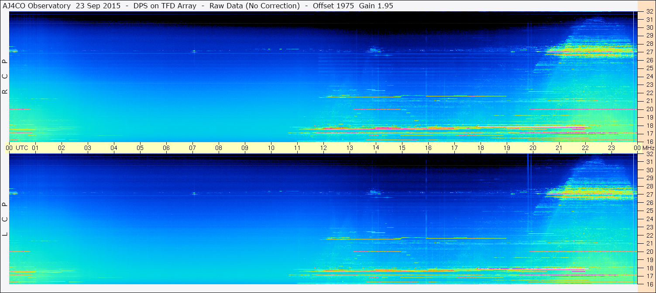Click the 30 MHz label on RCP frequency scale

tap(649, 27)
